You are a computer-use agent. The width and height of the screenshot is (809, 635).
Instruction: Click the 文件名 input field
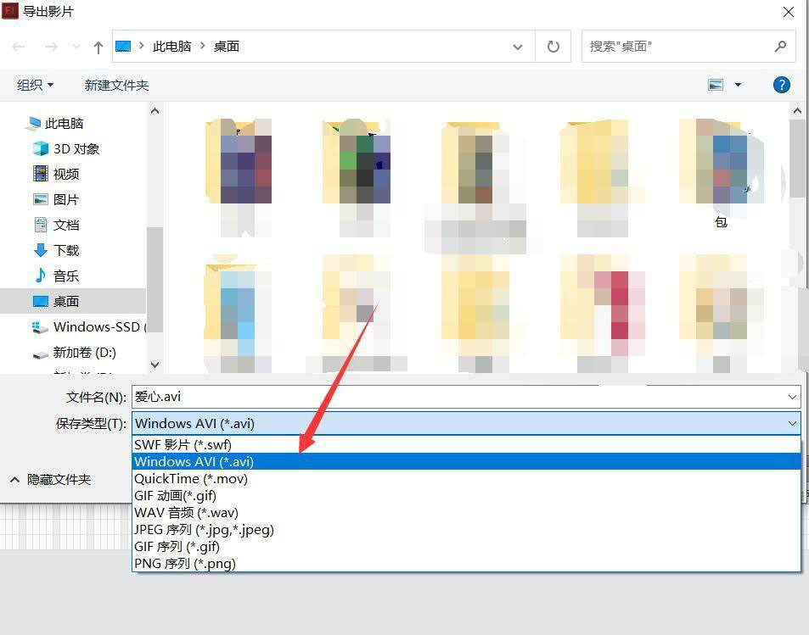click(458, 397)
